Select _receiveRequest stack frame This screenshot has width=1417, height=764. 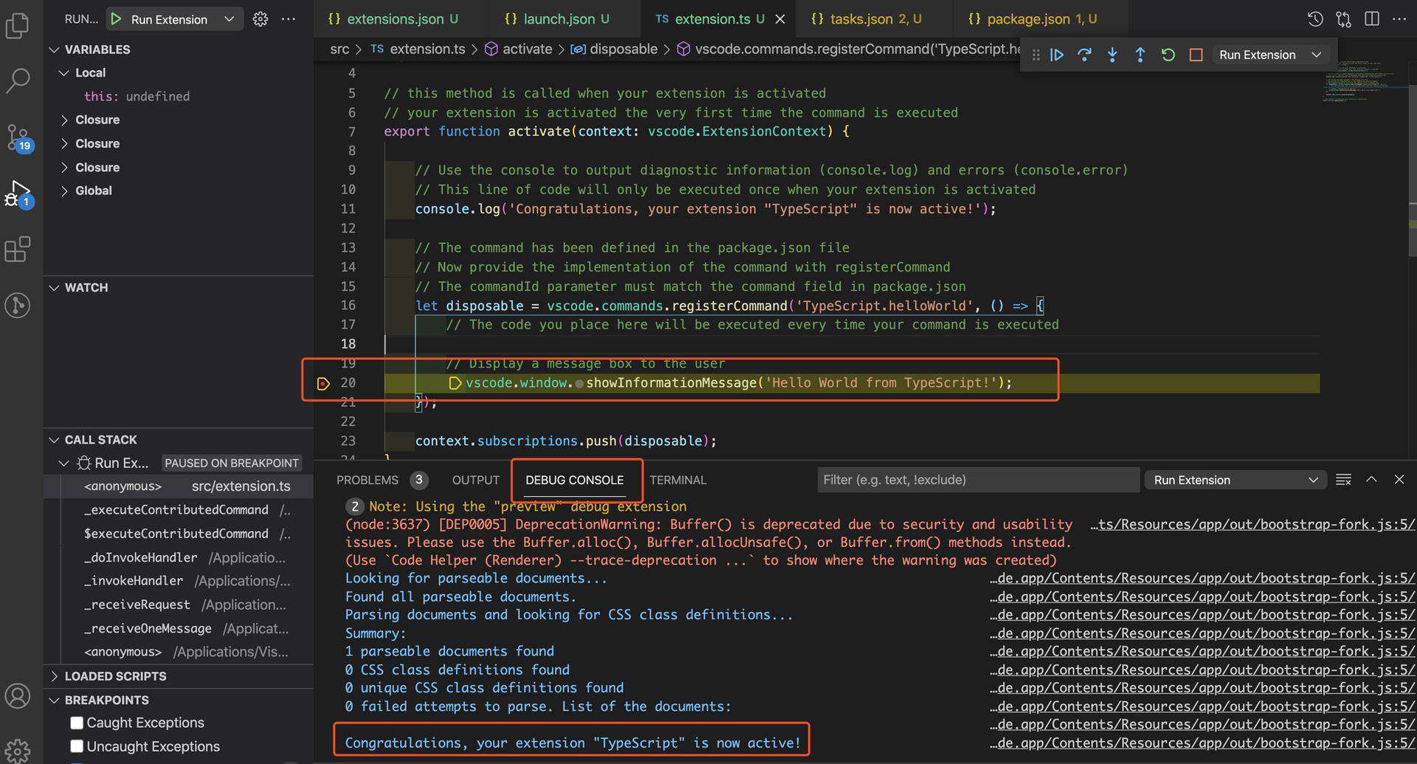click(x=179, y=605)
